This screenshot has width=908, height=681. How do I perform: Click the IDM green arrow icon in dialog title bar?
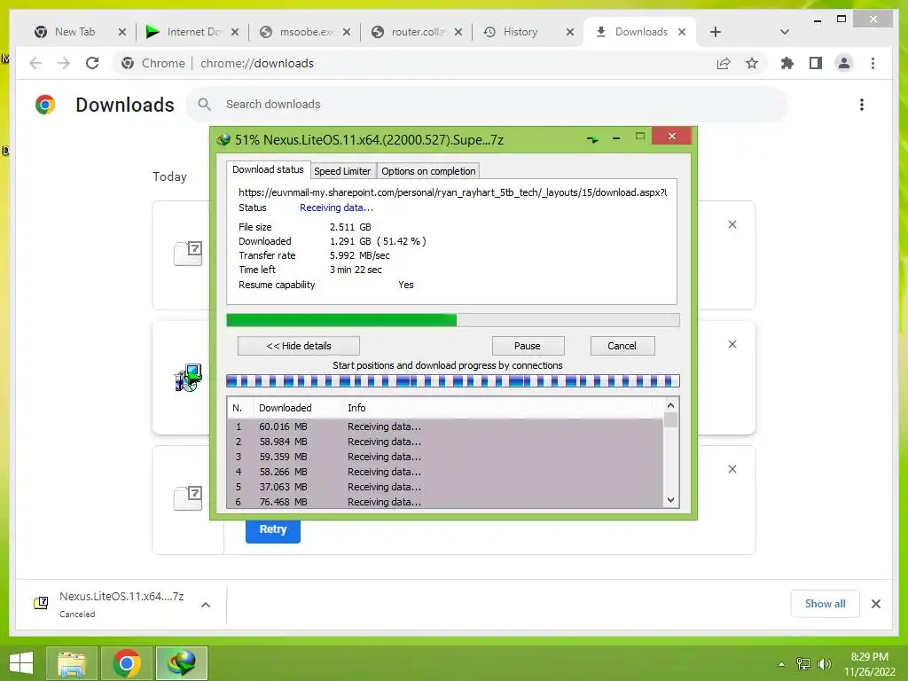coord(592,139)
